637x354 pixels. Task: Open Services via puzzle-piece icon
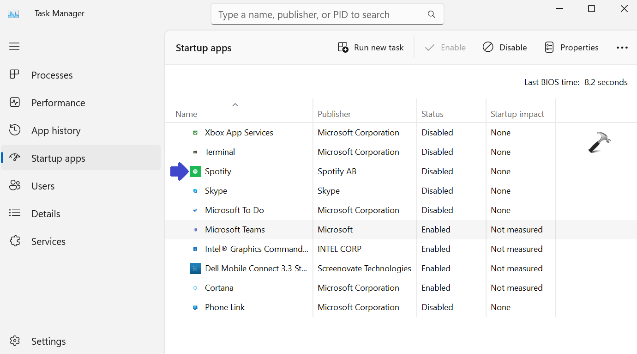pos(15,241)
